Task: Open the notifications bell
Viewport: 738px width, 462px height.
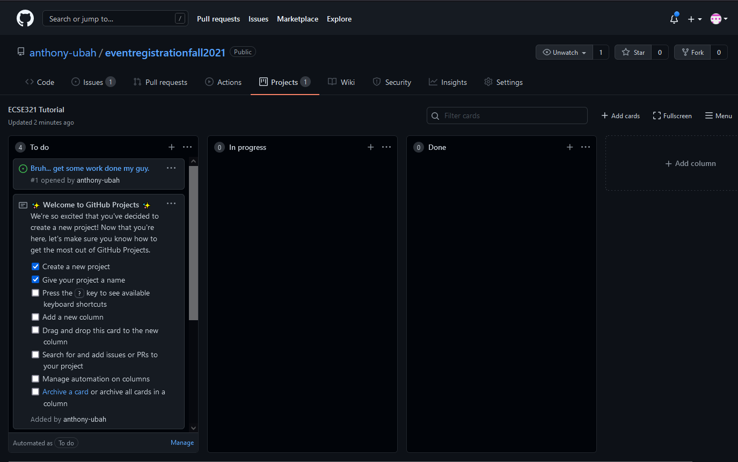Action: tap(674, 19)
